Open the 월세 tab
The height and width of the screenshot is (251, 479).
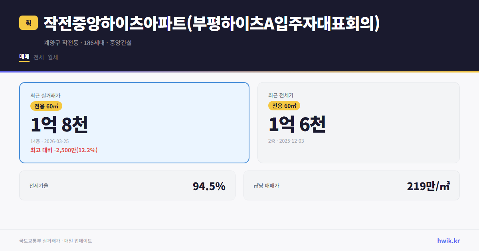[x=52, y=57]
